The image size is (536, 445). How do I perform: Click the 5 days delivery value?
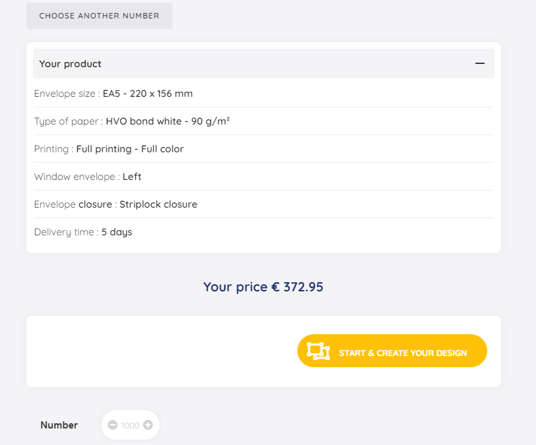[117, 232]
